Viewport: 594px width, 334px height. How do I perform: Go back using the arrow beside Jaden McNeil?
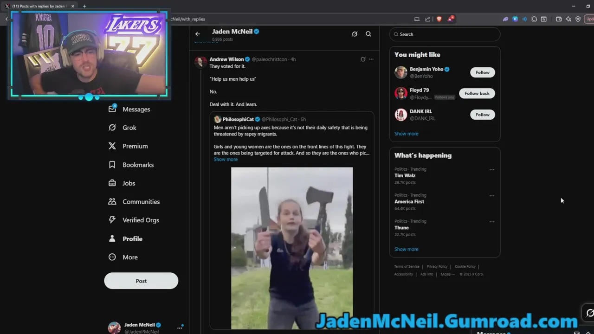click(x=198, y=34)
